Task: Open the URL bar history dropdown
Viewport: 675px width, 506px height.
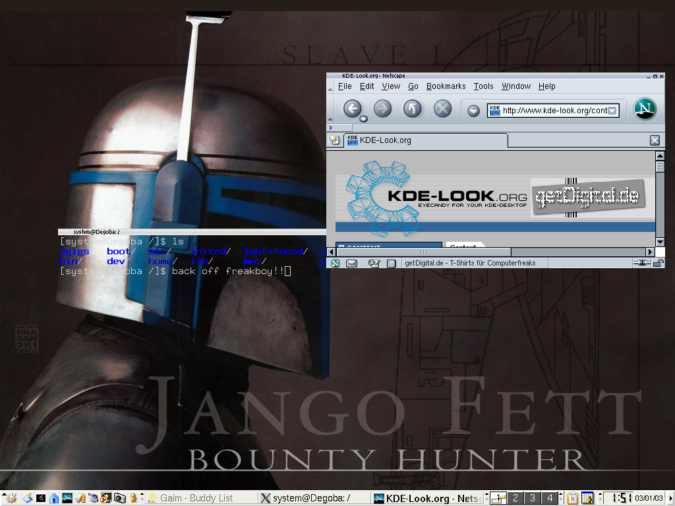Action: click(612, 111)
